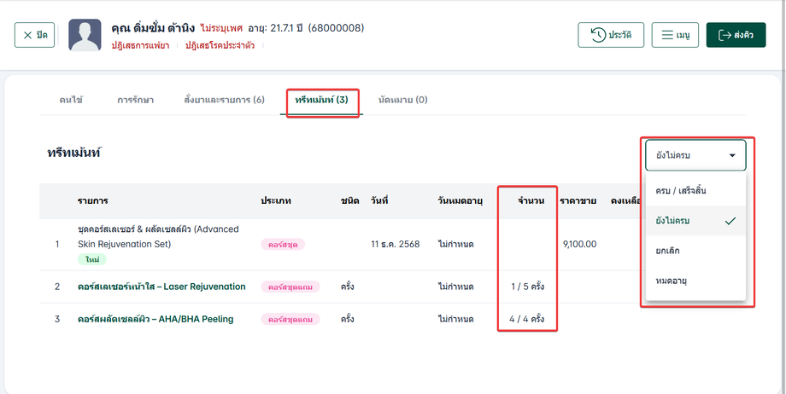Click the จำนวน column header
Image resolution: width=786 pixels, height=394 pixels.
point(531,200)
